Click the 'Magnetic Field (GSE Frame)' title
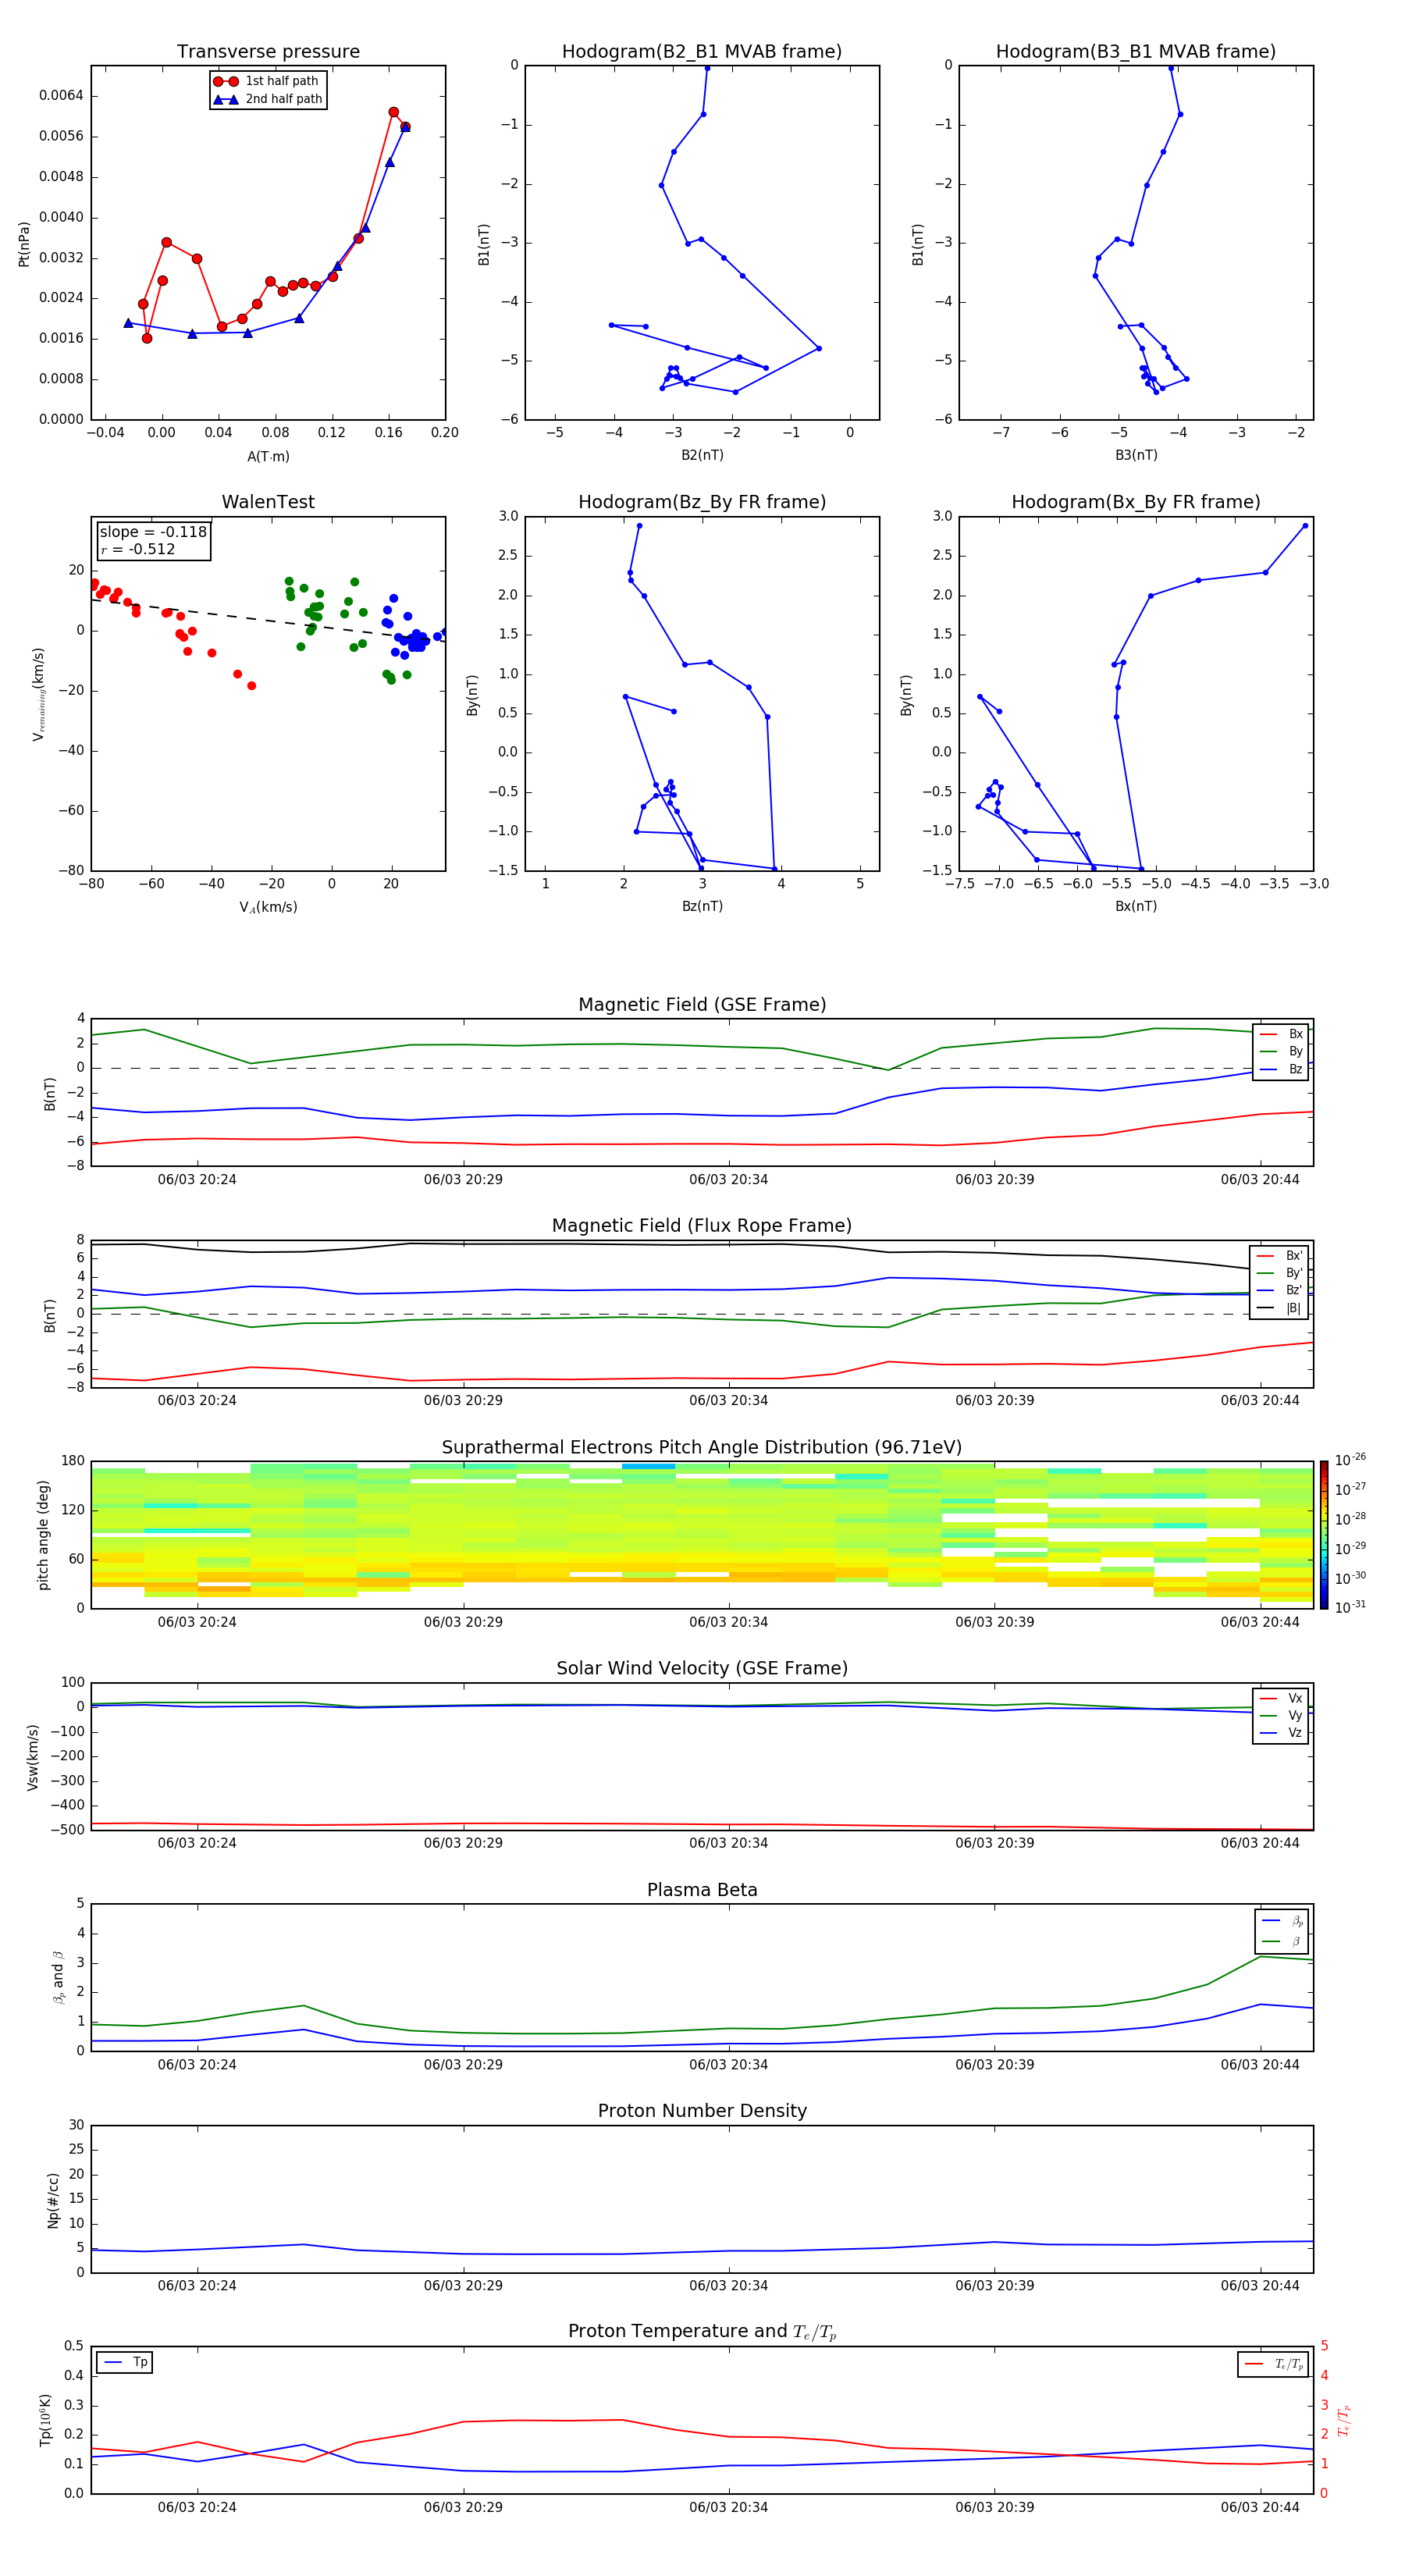 pos(702,1005)
